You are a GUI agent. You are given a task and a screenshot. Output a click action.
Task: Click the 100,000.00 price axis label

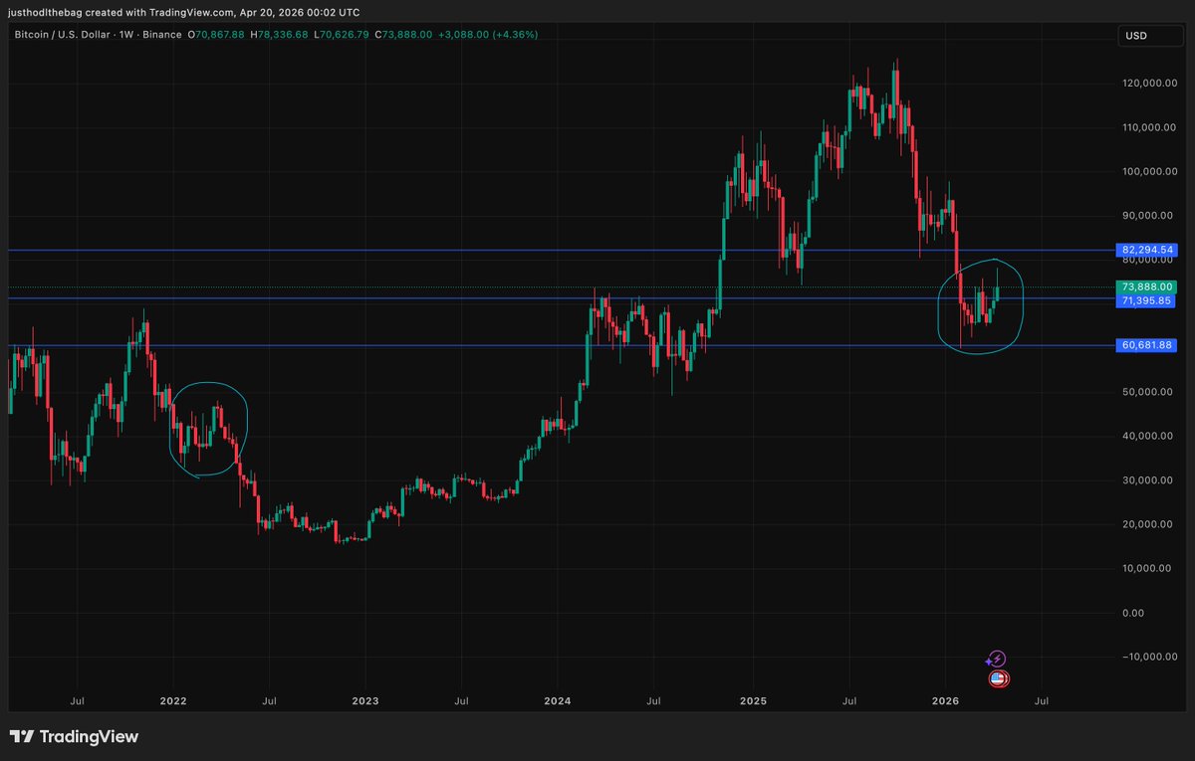click(1150, 171)
